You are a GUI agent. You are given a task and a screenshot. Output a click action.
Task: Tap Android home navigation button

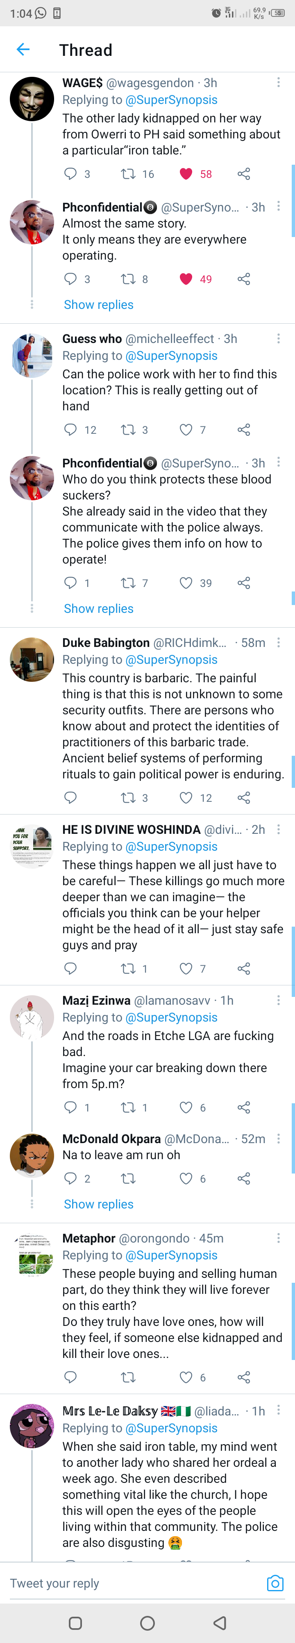[x=147, y=1622]
